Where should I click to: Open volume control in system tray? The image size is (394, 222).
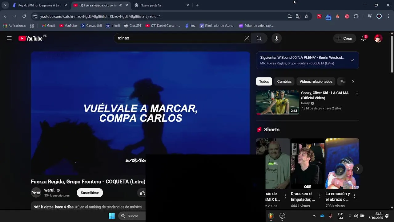(356, 216)
